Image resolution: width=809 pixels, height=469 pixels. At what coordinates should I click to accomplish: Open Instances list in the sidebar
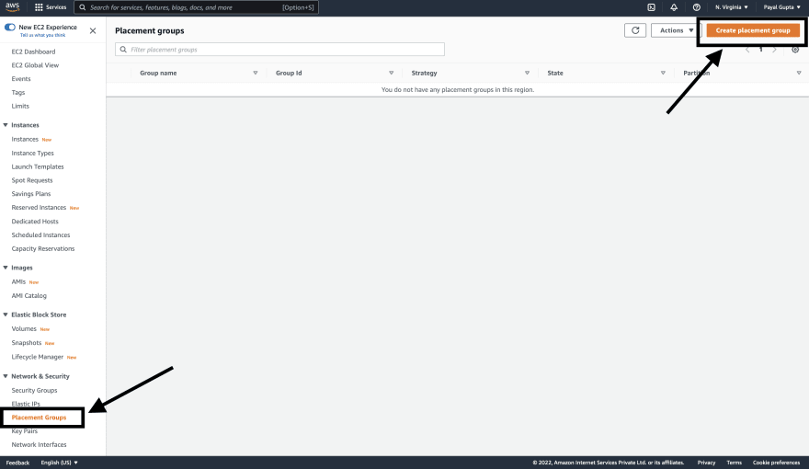point(25,139)
